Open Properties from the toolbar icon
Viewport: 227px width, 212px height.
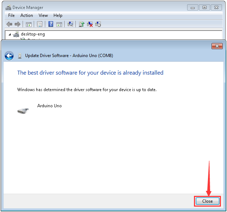click(40, 24)
